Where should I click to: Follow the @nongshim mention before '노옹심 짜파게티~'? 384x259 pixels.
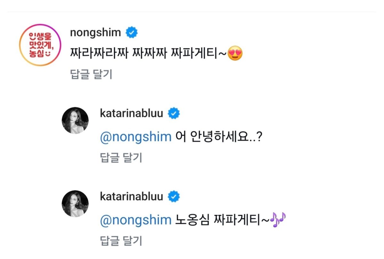136,220
